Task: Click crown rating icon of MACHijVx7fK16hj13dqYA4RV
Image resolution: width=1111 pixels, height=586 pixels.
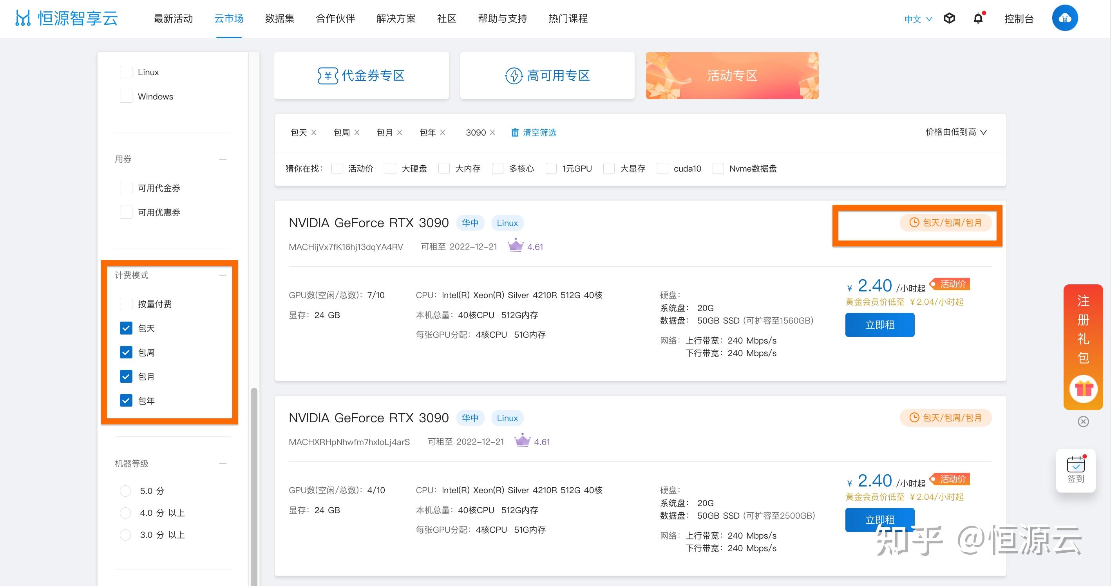Action: (516, 246)
